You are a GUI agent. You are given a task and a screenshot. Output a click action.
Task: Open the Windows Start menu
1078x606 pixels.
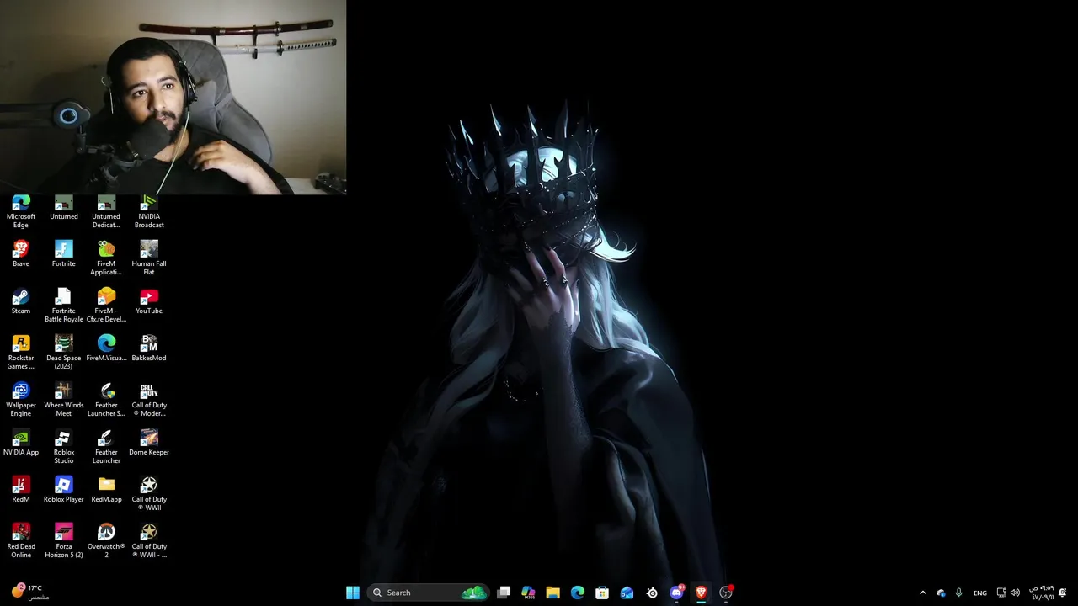353,593
